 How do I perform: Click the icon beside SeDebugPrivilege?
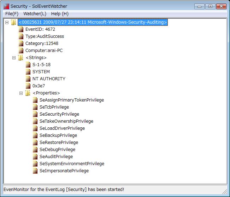point(35,150)
